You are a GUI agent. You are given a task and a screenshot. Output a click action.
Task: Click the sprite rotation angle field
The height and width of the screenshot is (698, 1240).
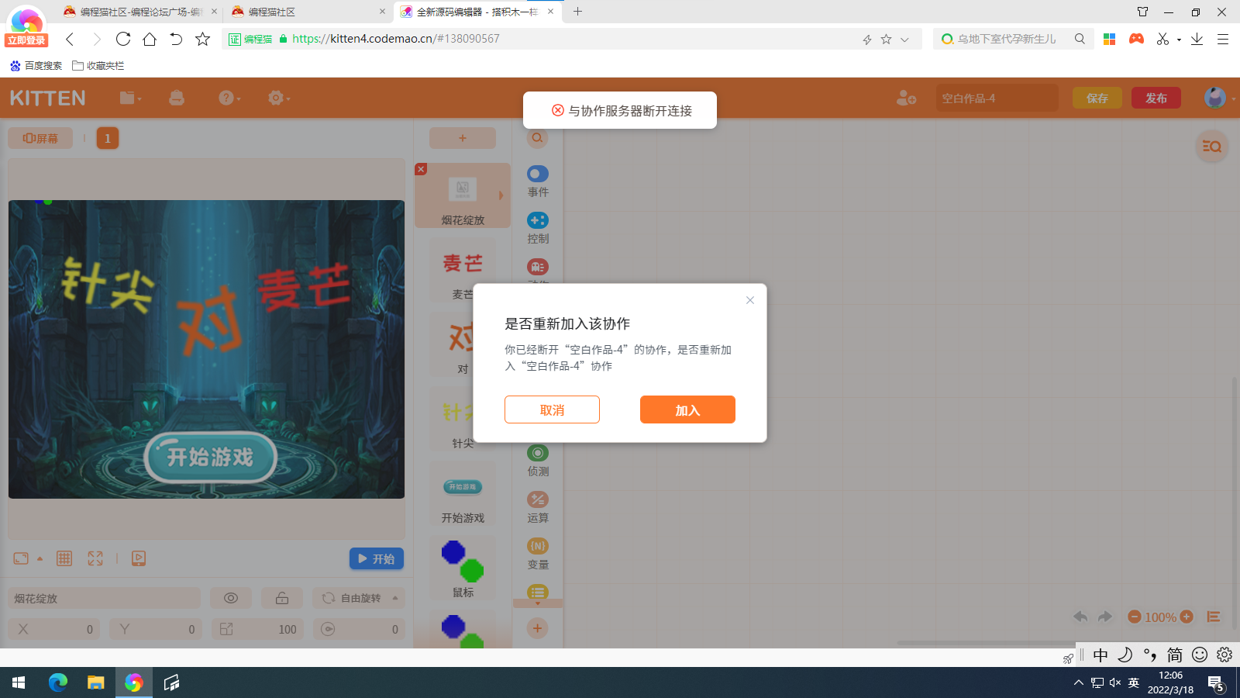tap(360, 629)
